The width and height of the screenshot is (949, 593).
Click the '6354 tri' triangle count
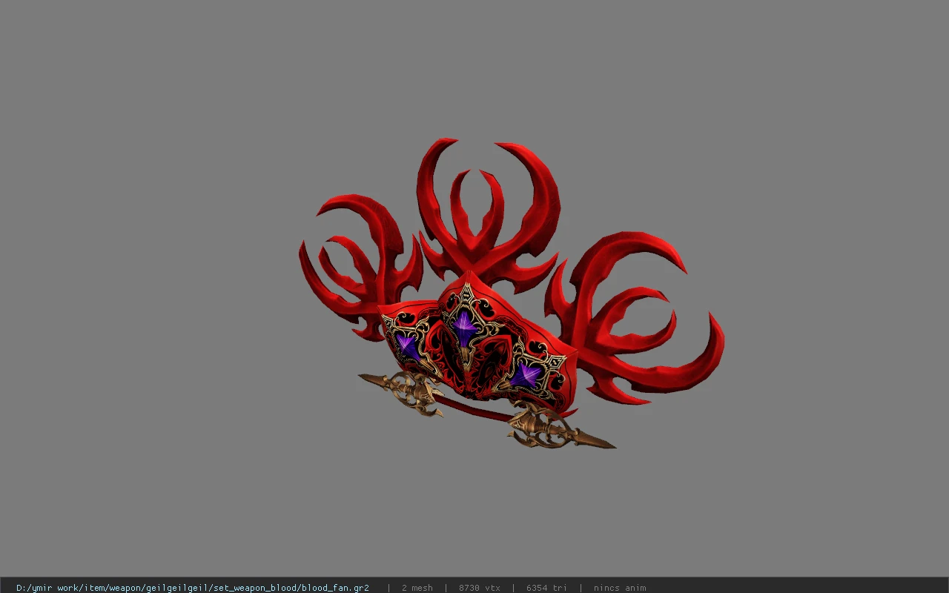pyautogui.click(x=547, y=588)
